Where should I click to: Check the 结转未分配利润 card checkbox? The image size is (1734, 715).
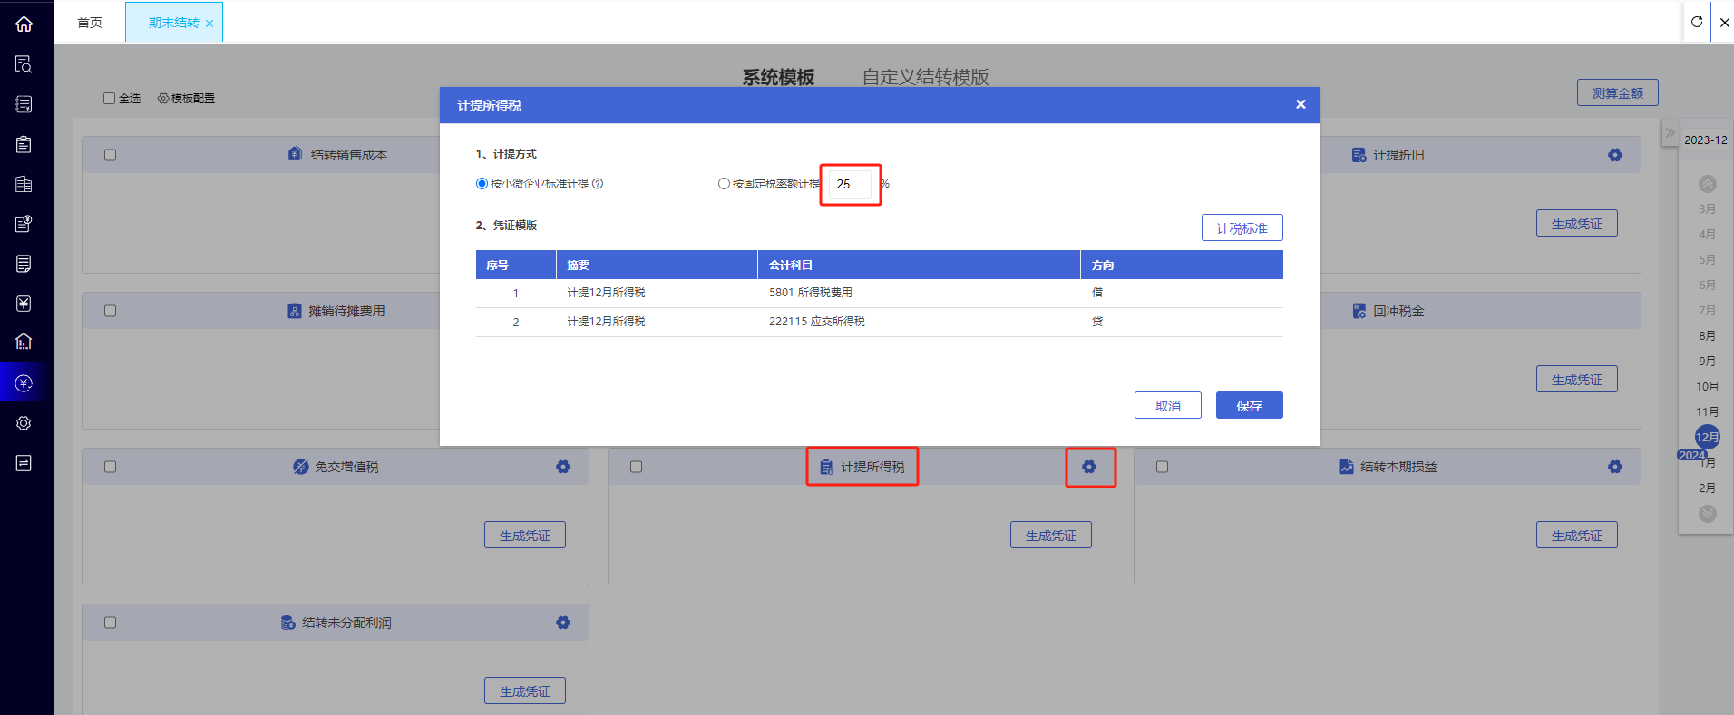coord(111,623)
